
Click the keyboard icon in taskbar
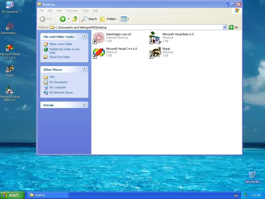pyautogui.click(x=236, y=195)
